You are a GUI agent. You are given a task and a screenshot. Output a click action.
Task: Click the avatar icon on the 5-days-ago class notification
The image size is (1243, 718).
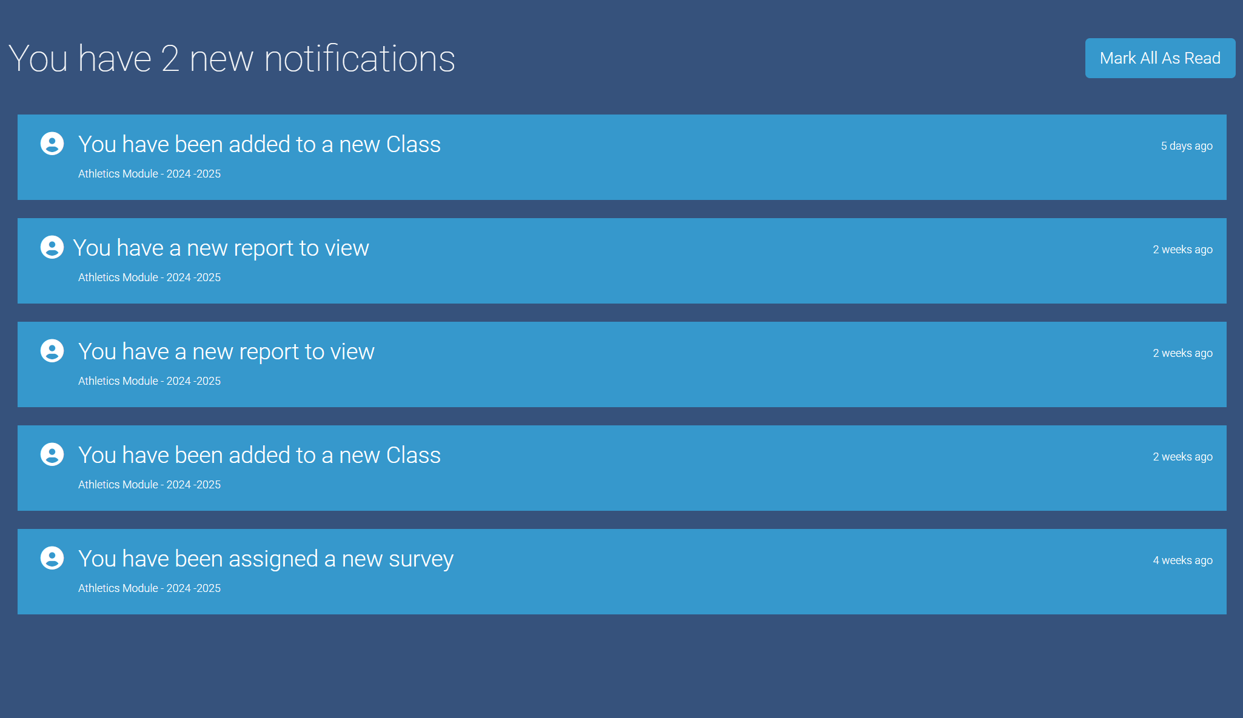tap(52, 144)
